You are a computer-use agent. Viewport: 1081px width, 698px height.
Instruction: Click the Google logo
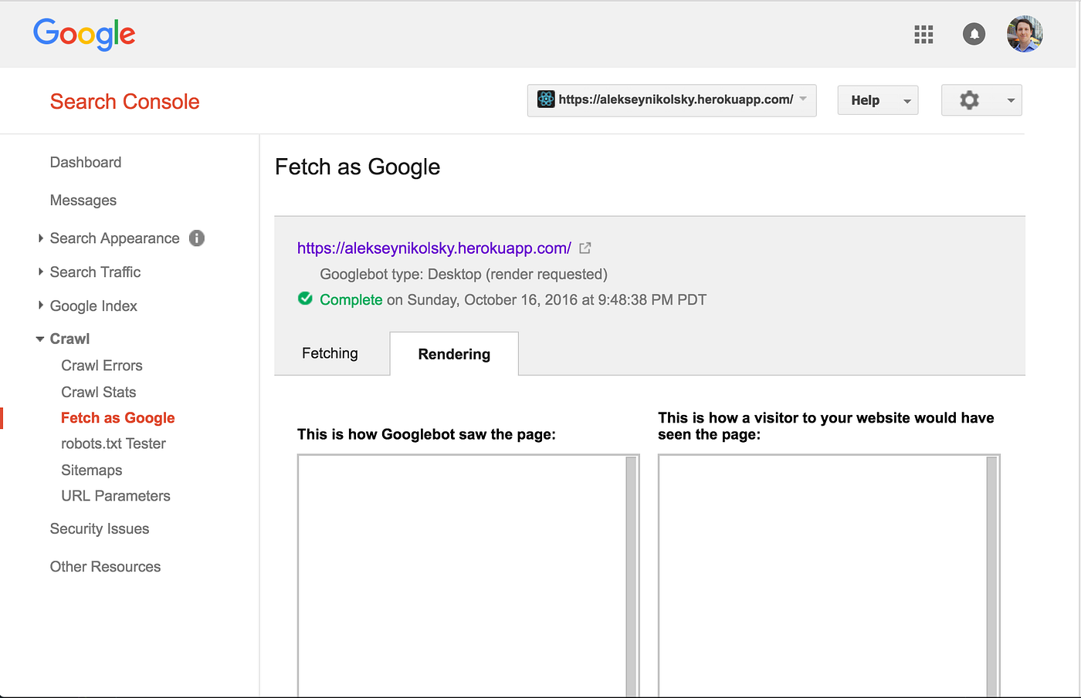point(84,34)
